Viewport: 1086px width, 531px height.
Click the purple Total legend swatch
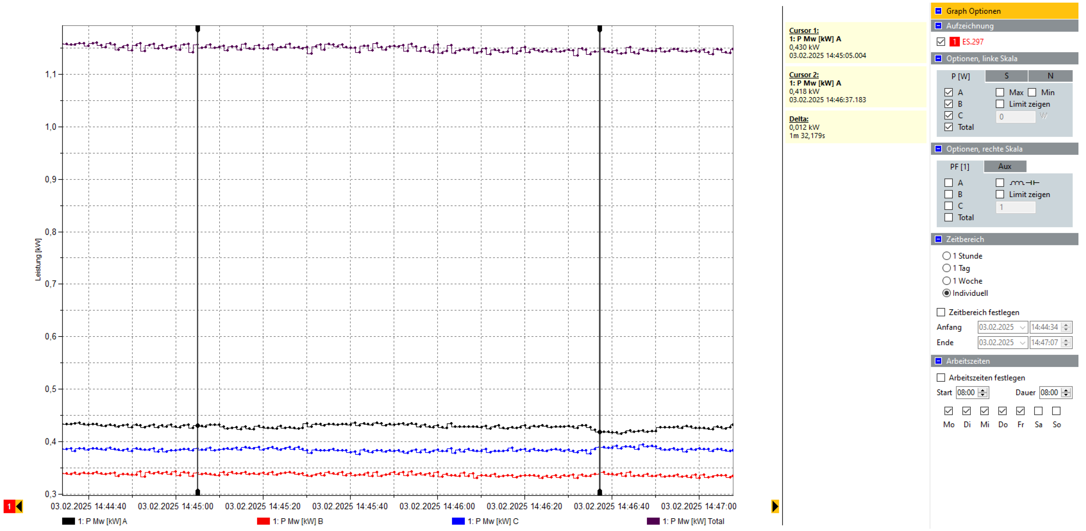click(653, 521)
